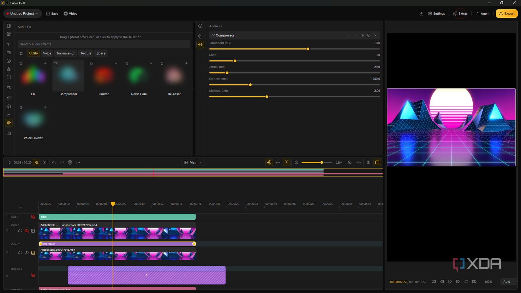This screenshot has height=293, width=521.
Task: Adjust the Threshold (dB) slider
Action: point(294,49)
